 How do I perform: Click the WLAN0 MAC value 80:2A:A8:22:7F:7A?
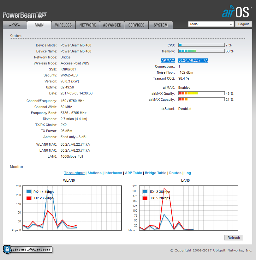coord(75,144)
